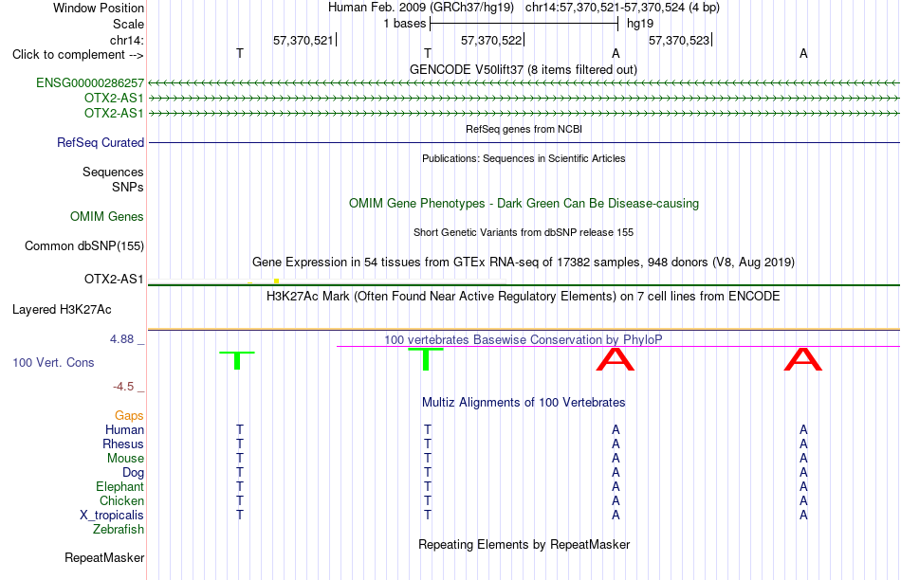Click the 100 Vert. Cons track label

[53, 362]
